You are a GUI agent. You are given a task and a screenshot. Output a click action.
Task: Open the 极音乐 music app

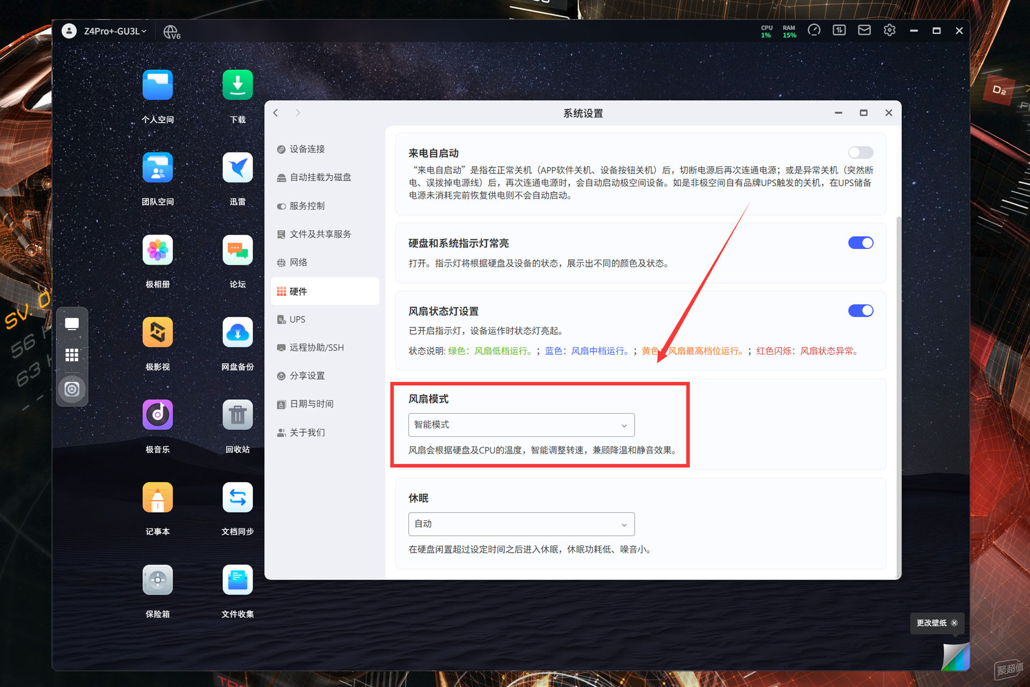[158, 415]
